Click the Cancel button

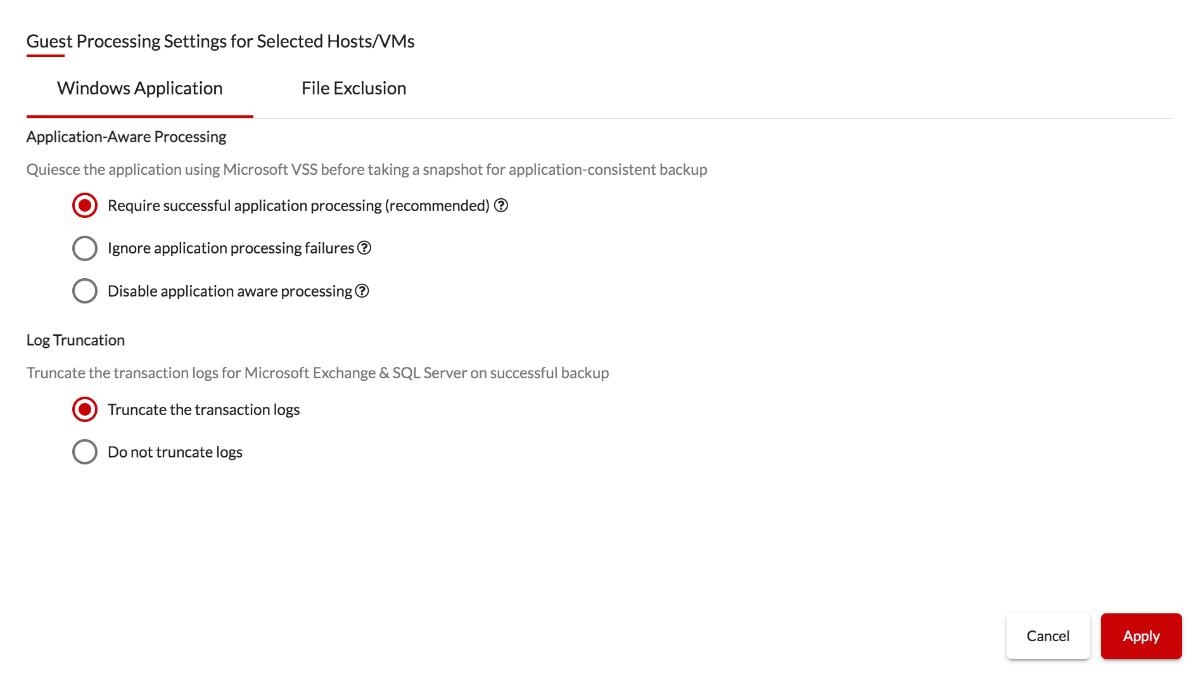(1048, 636)
